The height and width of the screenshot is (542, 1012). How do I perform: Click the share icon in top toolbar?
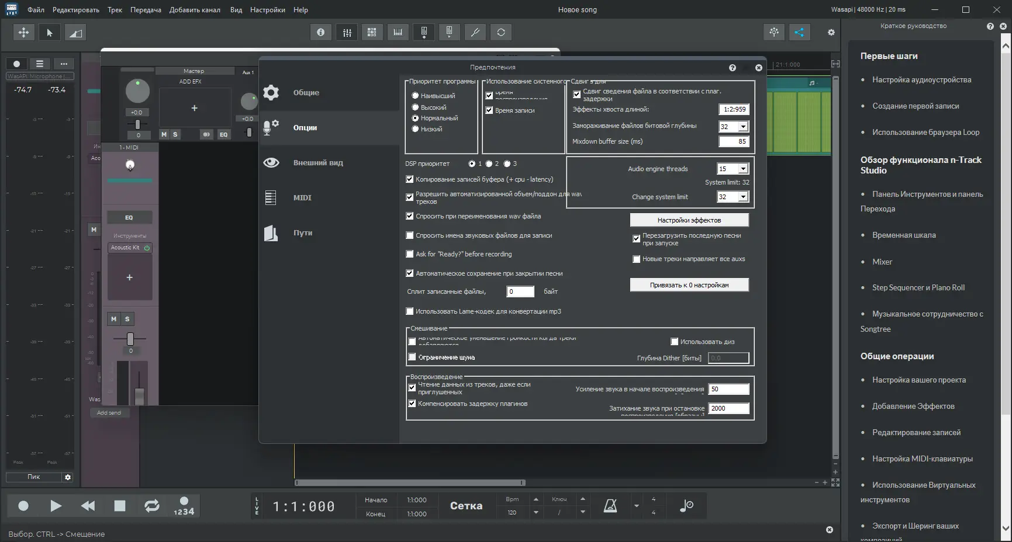pos(799,32)
